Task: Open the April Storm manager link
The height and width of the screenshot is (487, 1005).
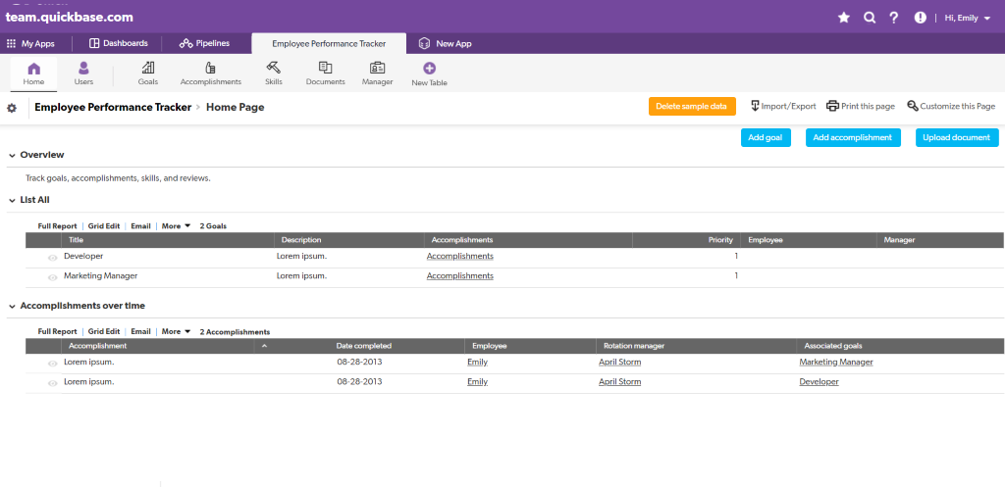Action: (x=619, y=363)
